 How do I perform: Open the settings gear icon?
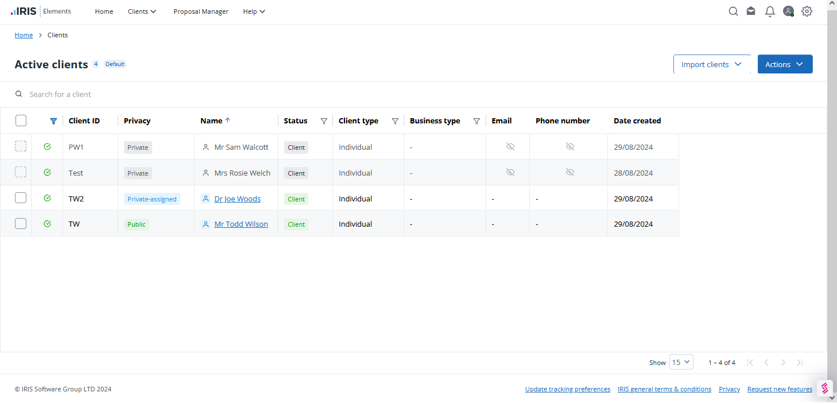pyautogui.click(x=807, y=11)
